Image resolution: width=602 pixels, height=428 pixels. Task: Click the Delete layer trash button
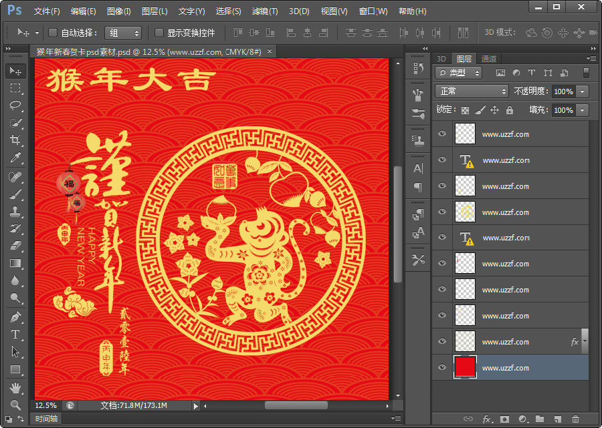[x=576, y=419]
